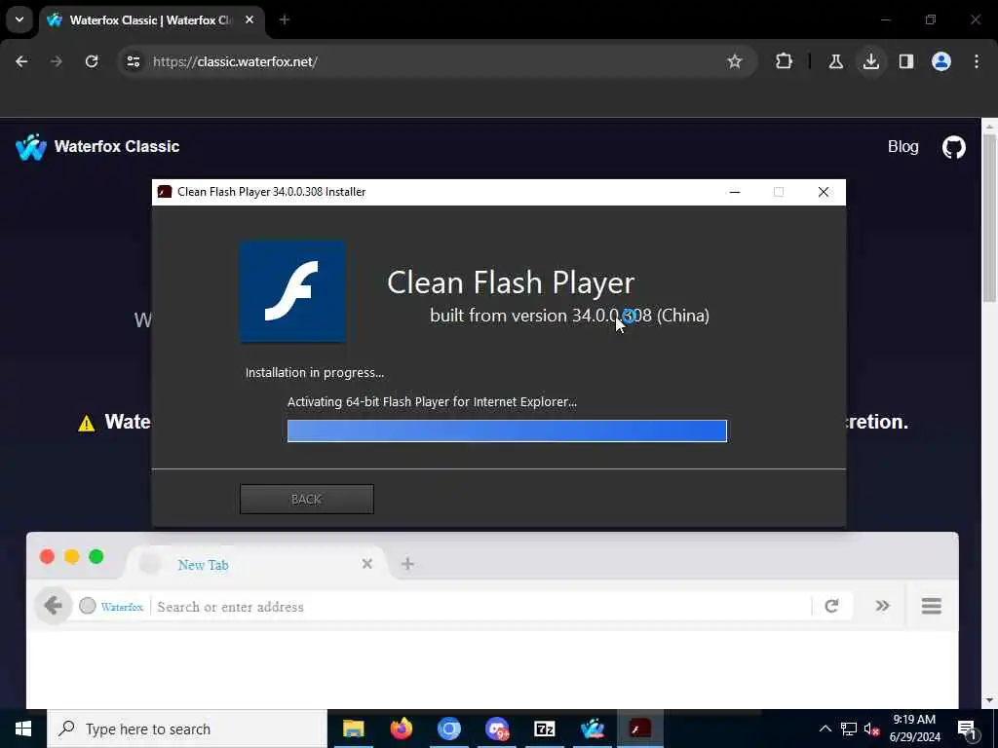The image size is (998, 748).
Task: Show browser downloads
Action: [870, 61]
